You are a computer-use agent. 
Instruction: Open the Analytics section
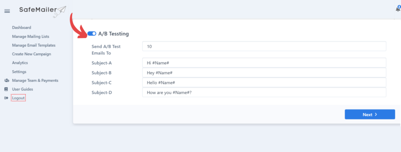tap(20, 63)
